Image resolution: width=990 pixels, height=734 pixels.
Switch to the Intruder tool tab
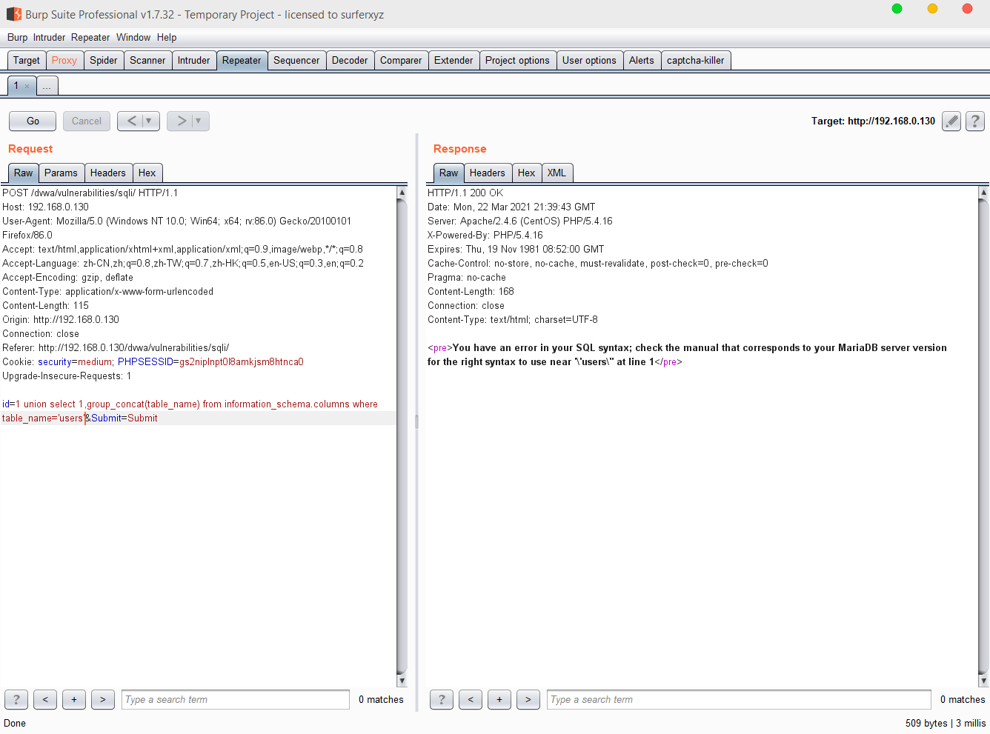[193, 60]
